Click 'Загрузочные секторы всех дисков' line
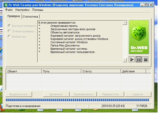This screenshot has width=158, height=114. point(73,29)
